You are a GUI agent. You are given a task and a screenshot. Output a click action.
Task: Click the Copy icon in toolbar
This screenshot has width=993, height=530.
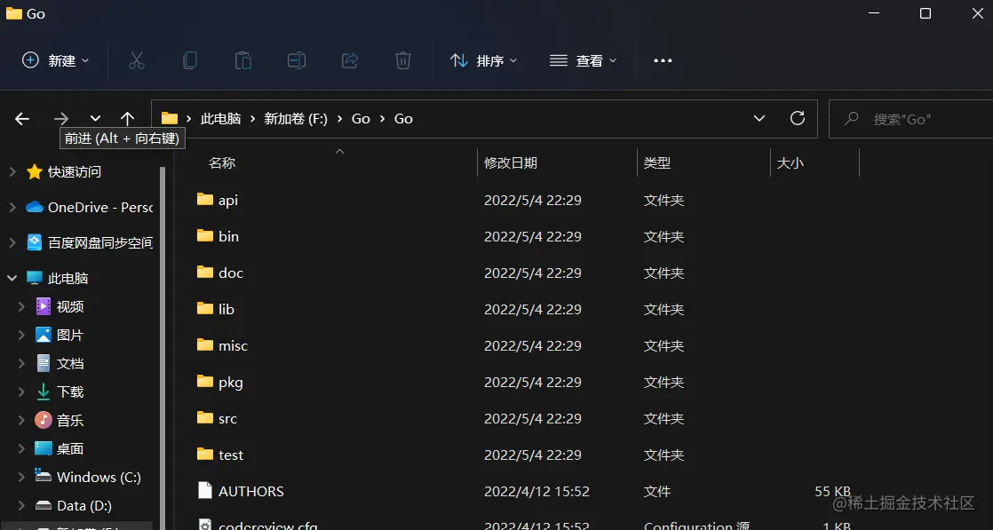[189, 60]
